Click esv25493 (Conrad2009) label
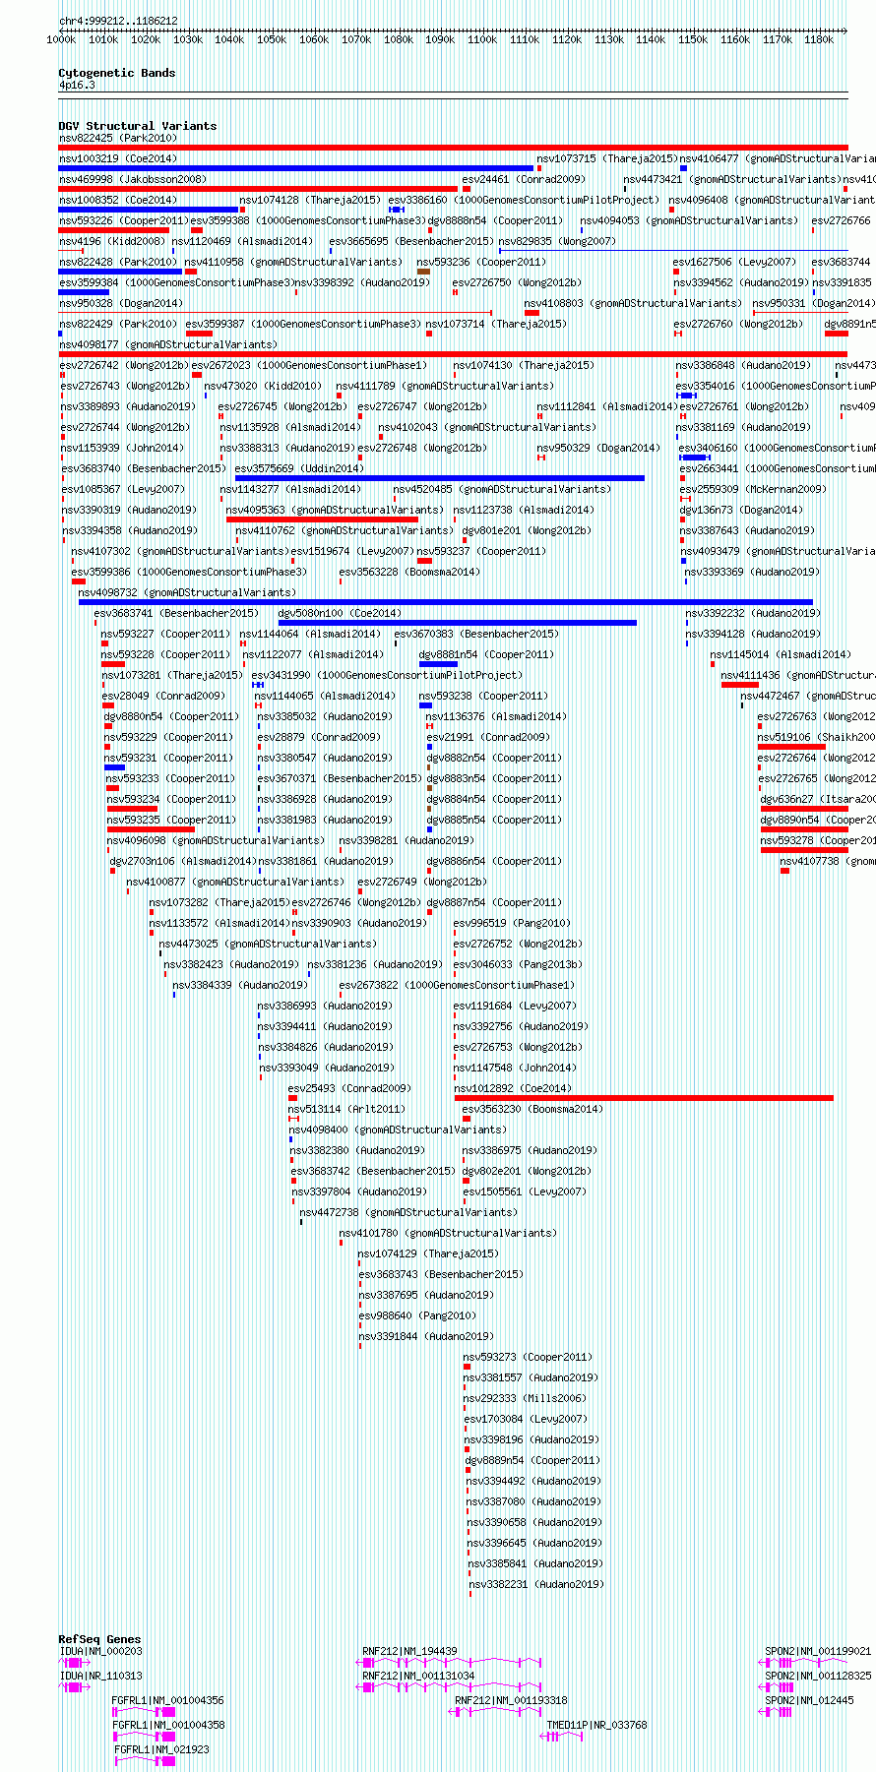 pos(349,1089)
